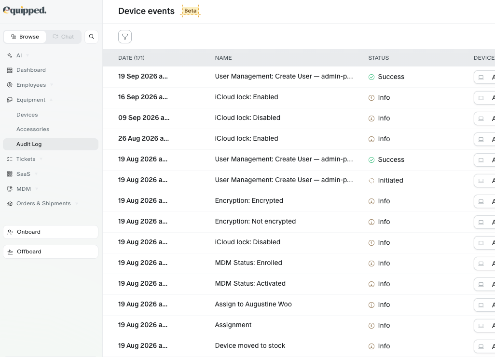This screenshot has height=357, width=495.
Task: Click the laptop device icon in 16 Sep 2026 row
Action: [x=481, y=98]
